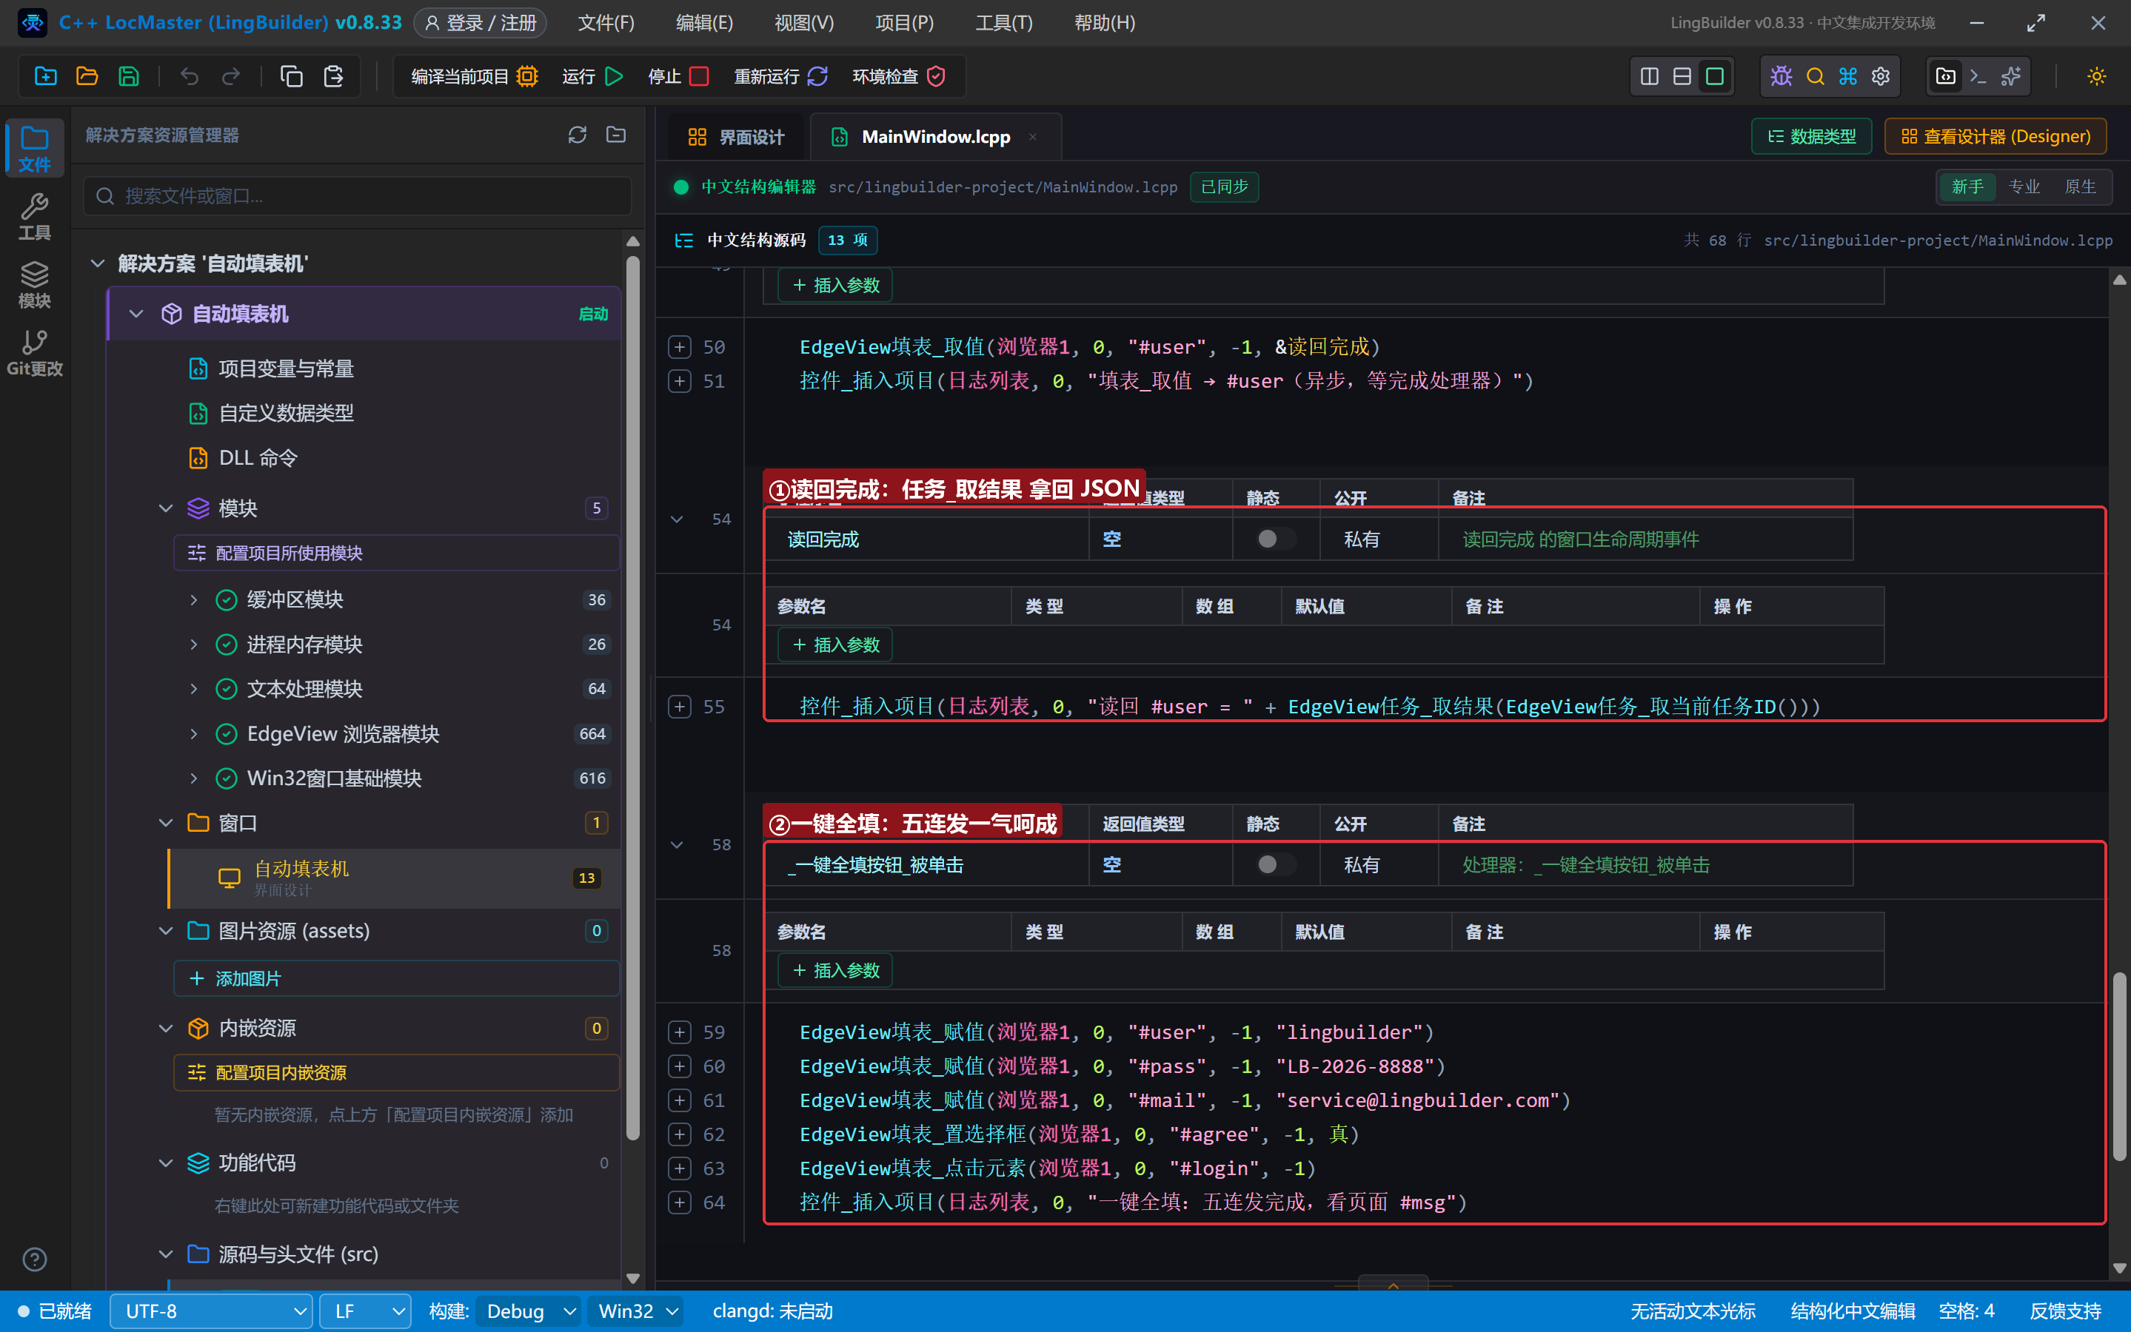The height and width of the screenshot is (1332, 2131).
Task: Expand line 50 plus box
Action: [680, 347]
